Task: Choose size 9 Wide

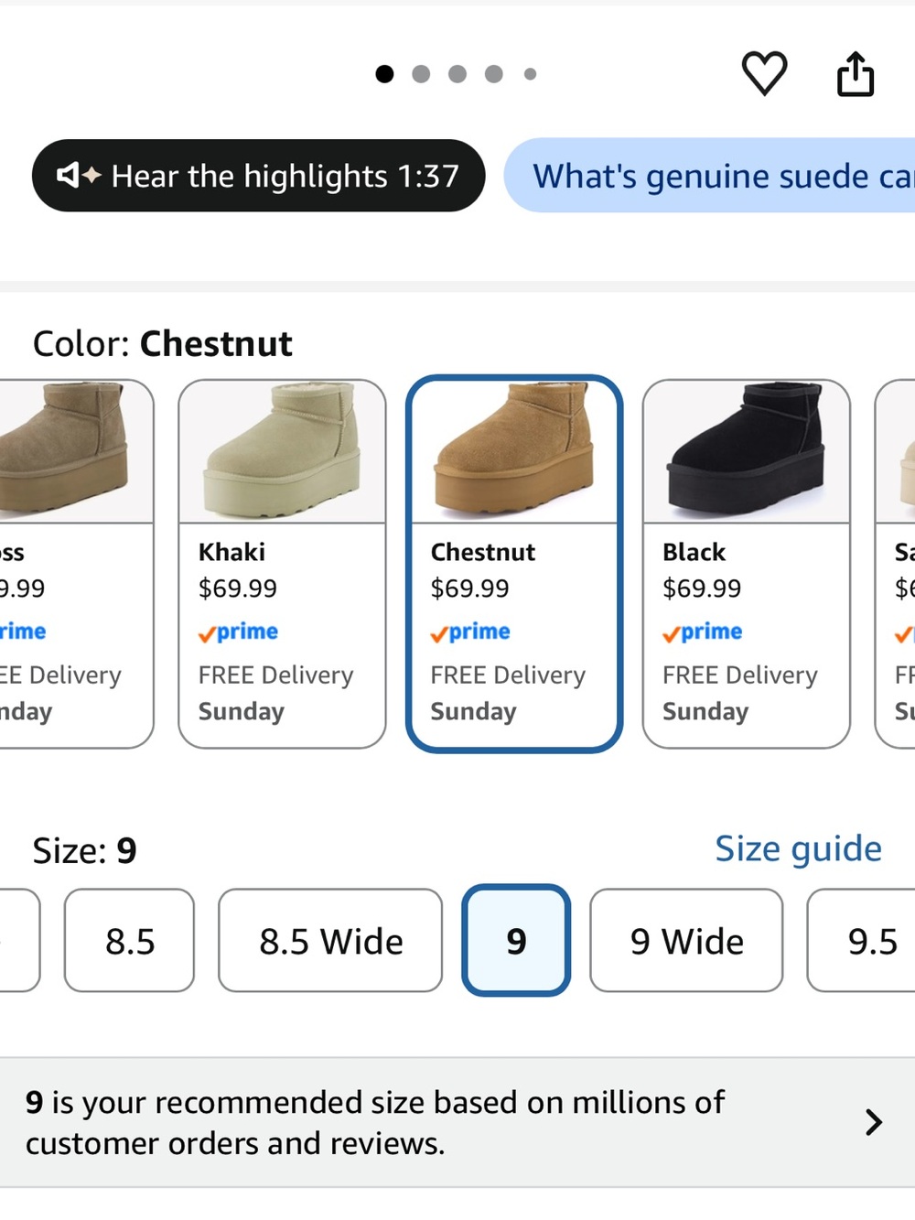Action: (x=686, y=940)
